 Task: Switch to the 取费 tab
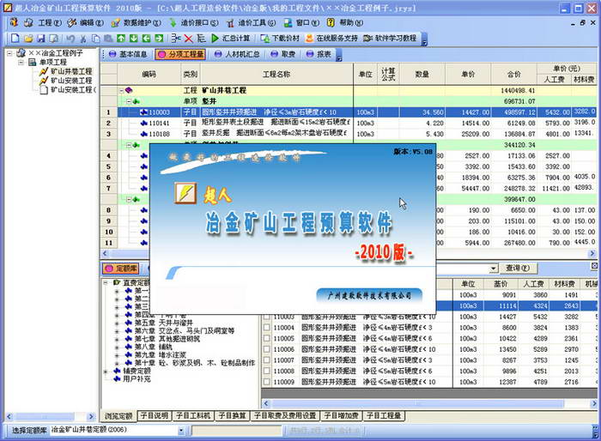click(x=283, y=54)
